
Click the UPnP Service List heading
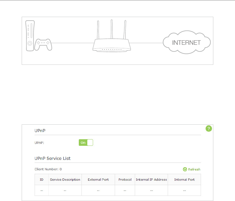coord(52,158)
